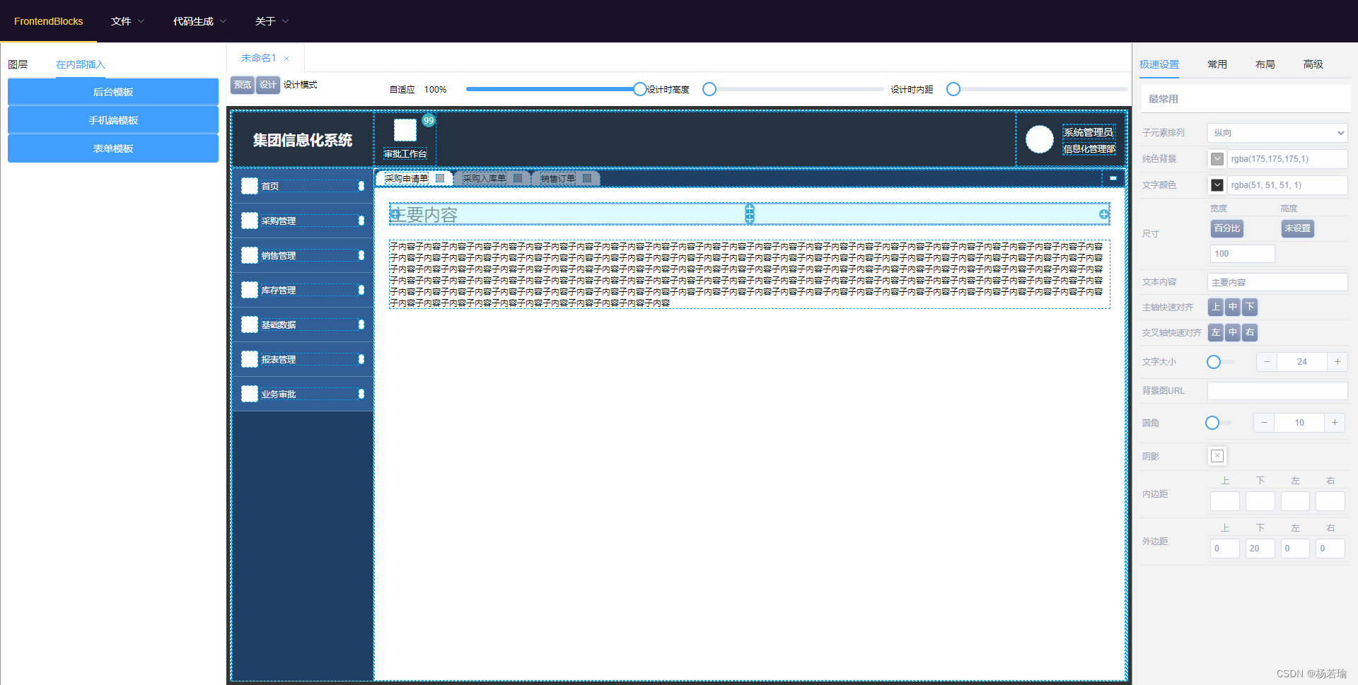
Task: Open the 纯色背景 color picker dropdown
Action: click(x=1217, y=159)
